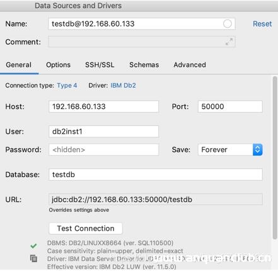
Task: Open the Options tab
Action: click(58, 65)
